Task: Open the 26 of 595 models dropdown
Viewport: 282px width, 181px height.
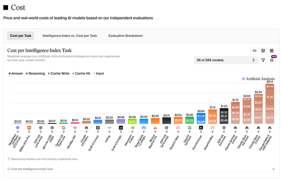Action: (x=226, y=60)
